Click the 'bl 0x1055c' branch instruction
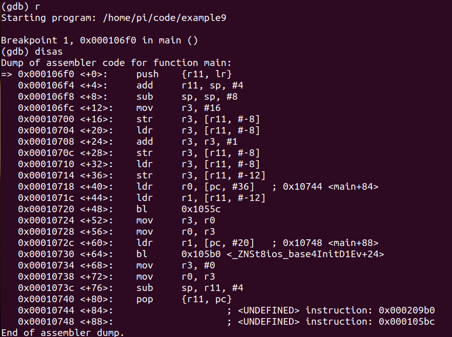 click(178, 209)
